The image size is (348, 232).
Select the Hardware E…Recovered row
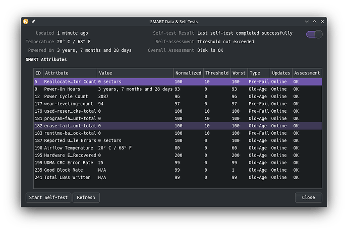(178, 155)
